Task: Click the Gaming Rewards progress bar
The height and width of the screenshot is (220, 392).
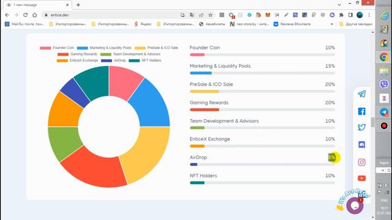Action: click(262, 109)
